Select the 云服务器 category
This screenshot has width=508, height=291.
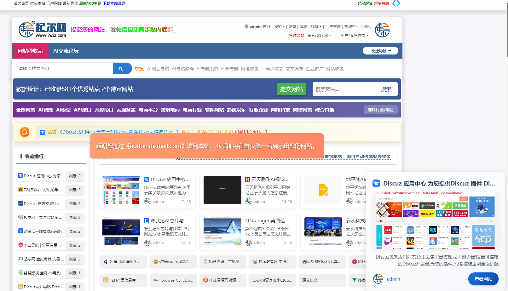126,110
